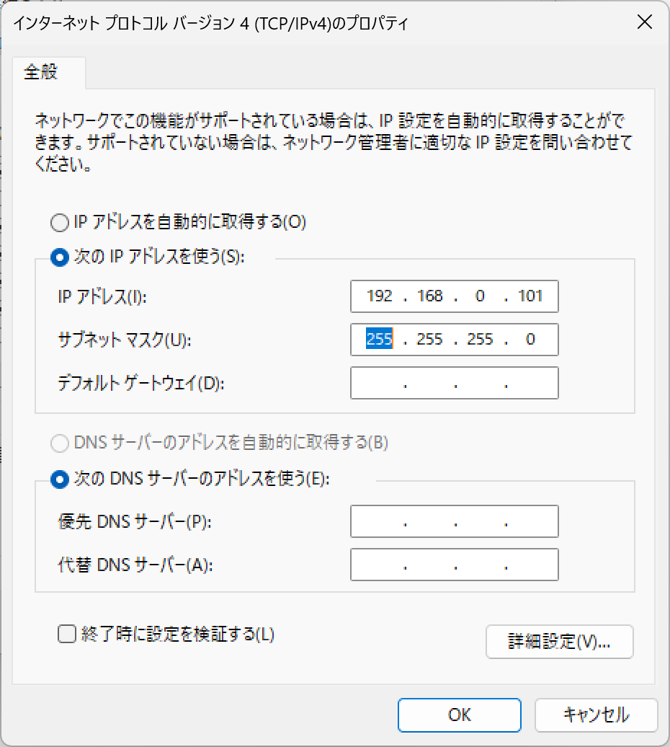Click the デフォルトゲートウェイ input field
This screenshot has height=747, width=670.
tap(455, 383)
